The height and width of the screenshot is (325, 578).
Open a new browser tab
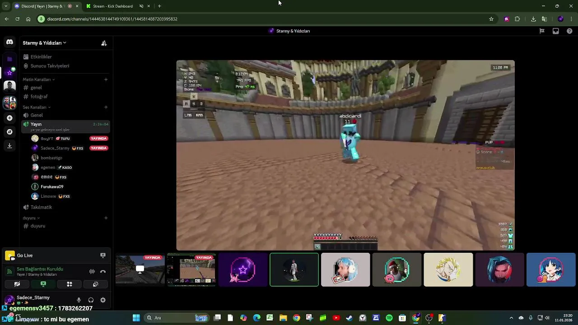pyautogui.click(x=159, y=6)
